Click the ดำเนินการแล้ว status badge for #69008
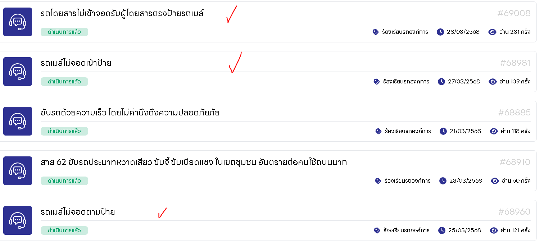The height and width of the screenshot is (247, 544). [x=64, y=32]
